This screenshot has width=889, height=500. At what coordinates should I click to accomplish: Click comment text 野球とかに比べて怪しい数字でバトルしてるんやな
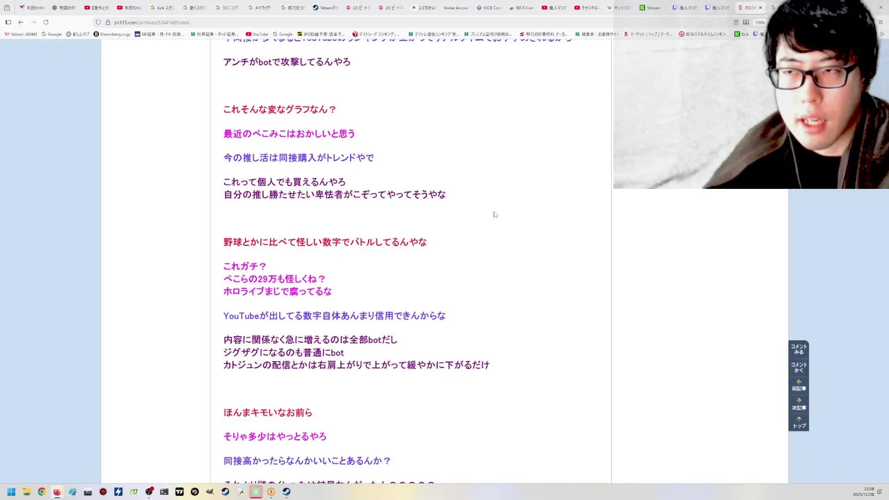pos(325,242)
